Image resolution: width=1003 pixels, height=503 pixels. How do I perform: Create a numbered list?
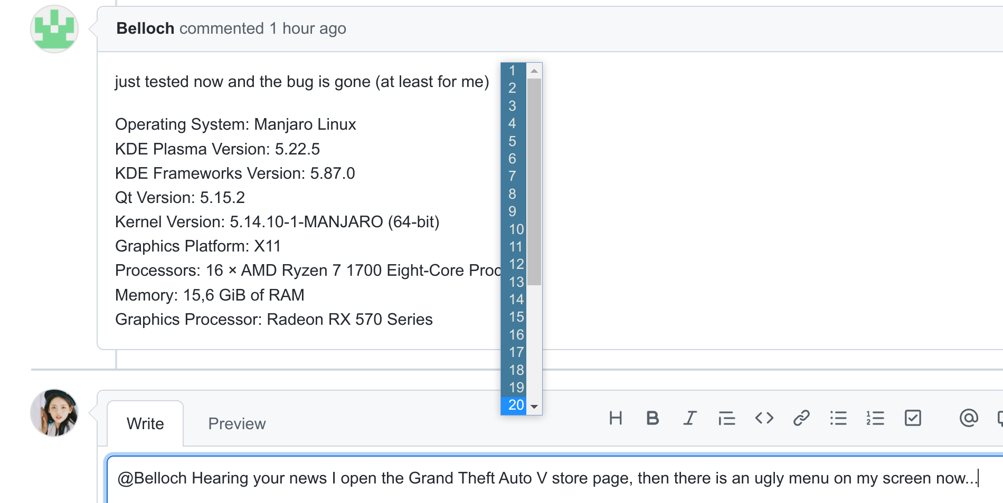(875, 418)
